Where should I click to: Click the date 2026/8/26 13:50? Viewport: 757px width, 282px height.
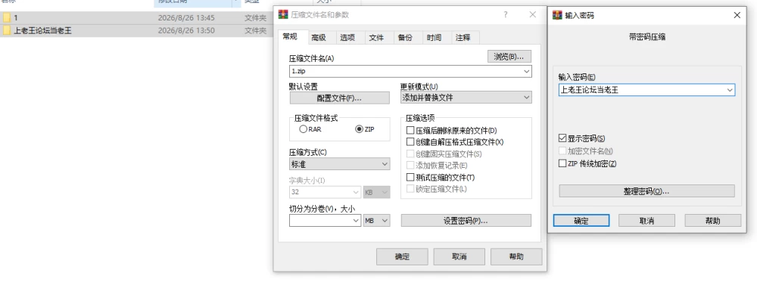click(186, 31)
